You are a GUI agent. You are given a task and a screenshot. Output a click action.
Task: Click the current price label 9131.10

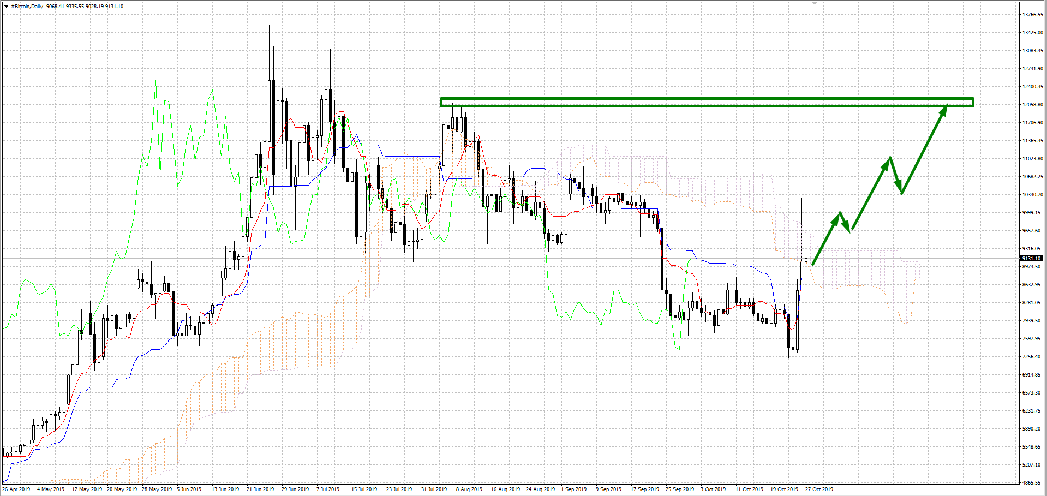click(1031, 258)
